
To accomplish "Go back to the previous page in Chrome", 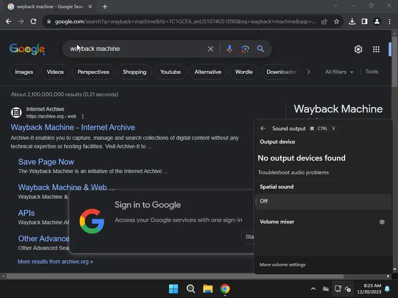I will pyautogui.click(x=9, y=22).
